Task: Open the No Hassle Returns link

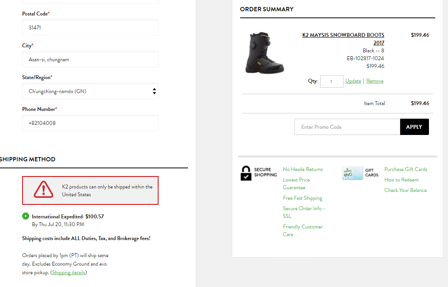Action: coord(303,169)
